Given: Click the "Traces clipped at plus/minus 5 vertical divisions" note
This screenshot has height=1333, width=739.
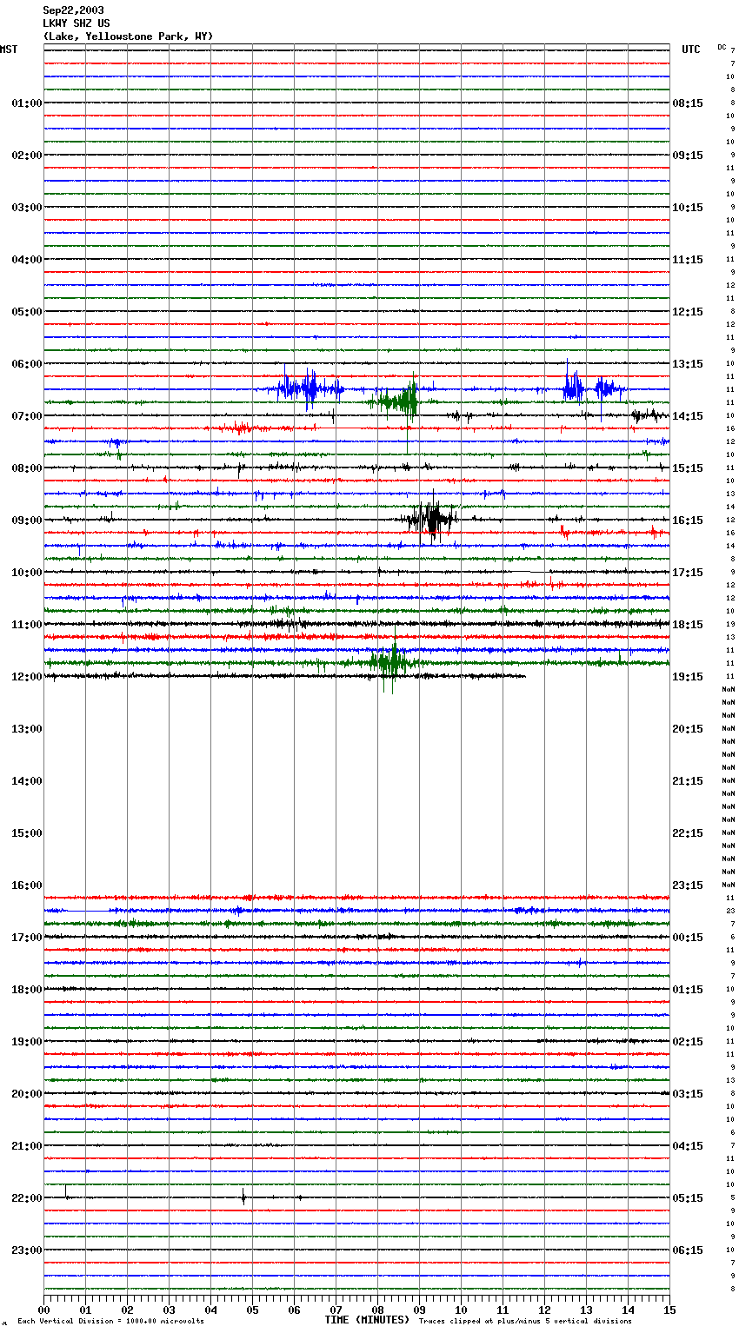Looking at the screenshot, I should 525,1322.
